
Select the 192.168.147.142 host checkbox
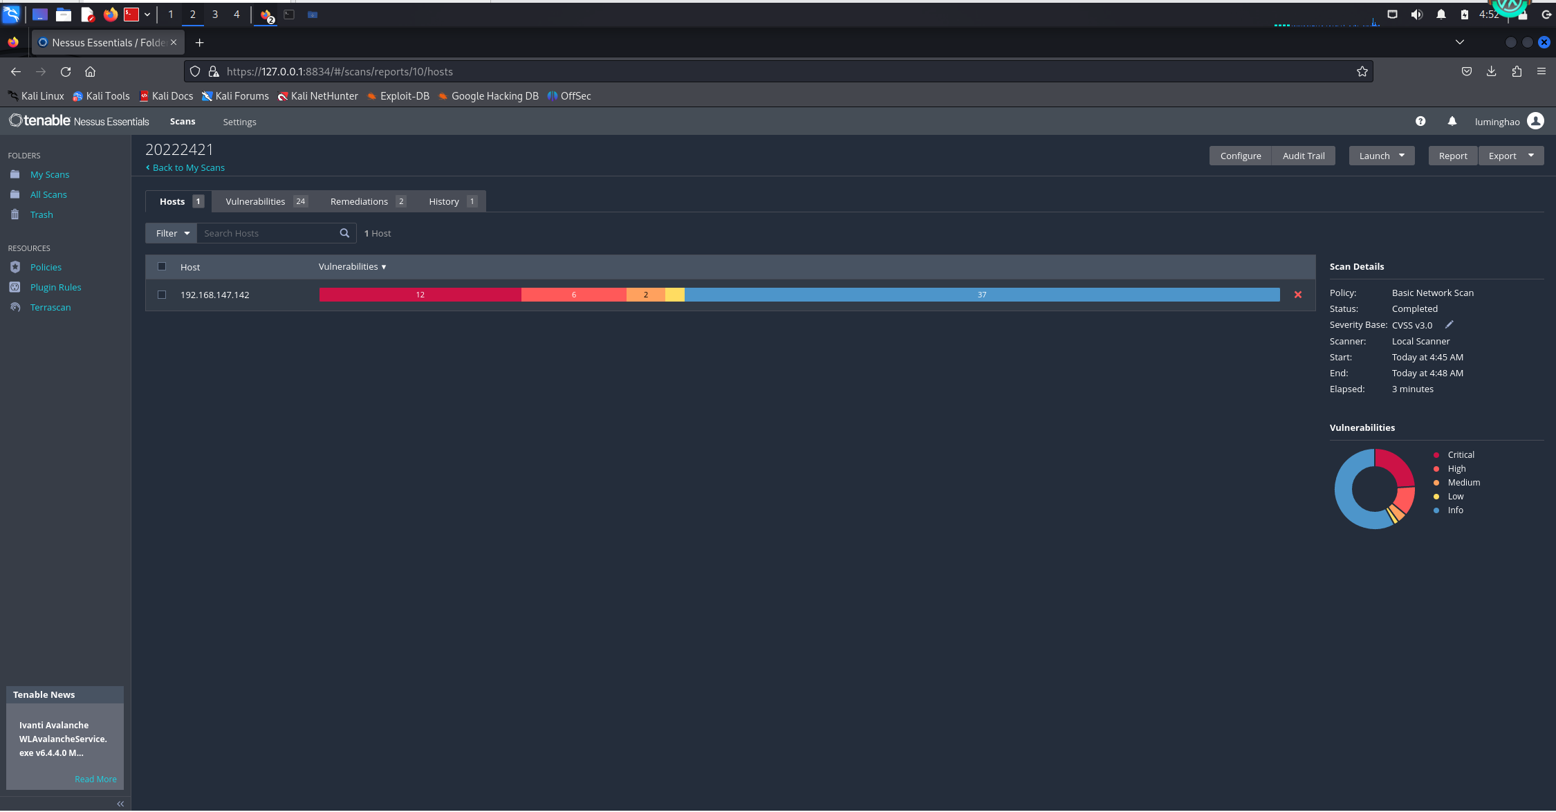[162, 295]
